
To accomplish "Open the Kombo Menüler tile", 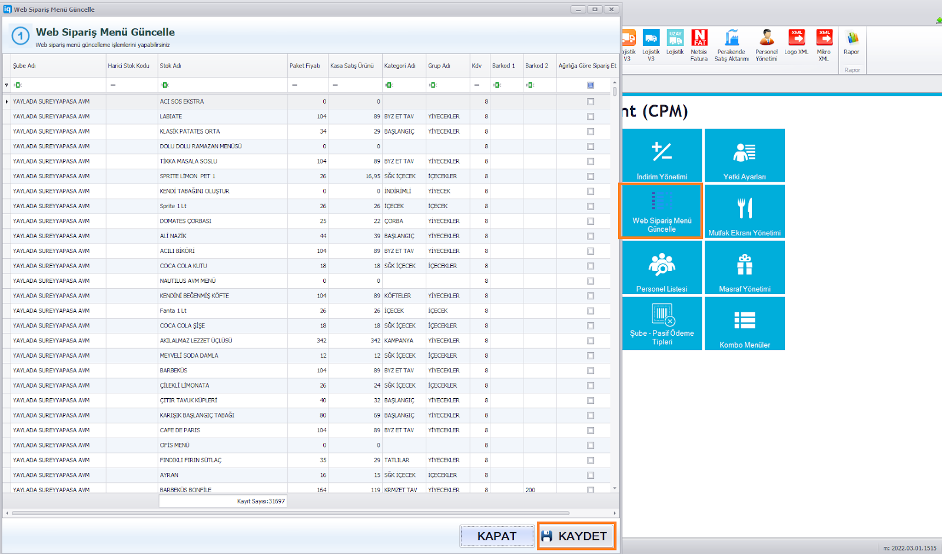I will tap(745, 323).
